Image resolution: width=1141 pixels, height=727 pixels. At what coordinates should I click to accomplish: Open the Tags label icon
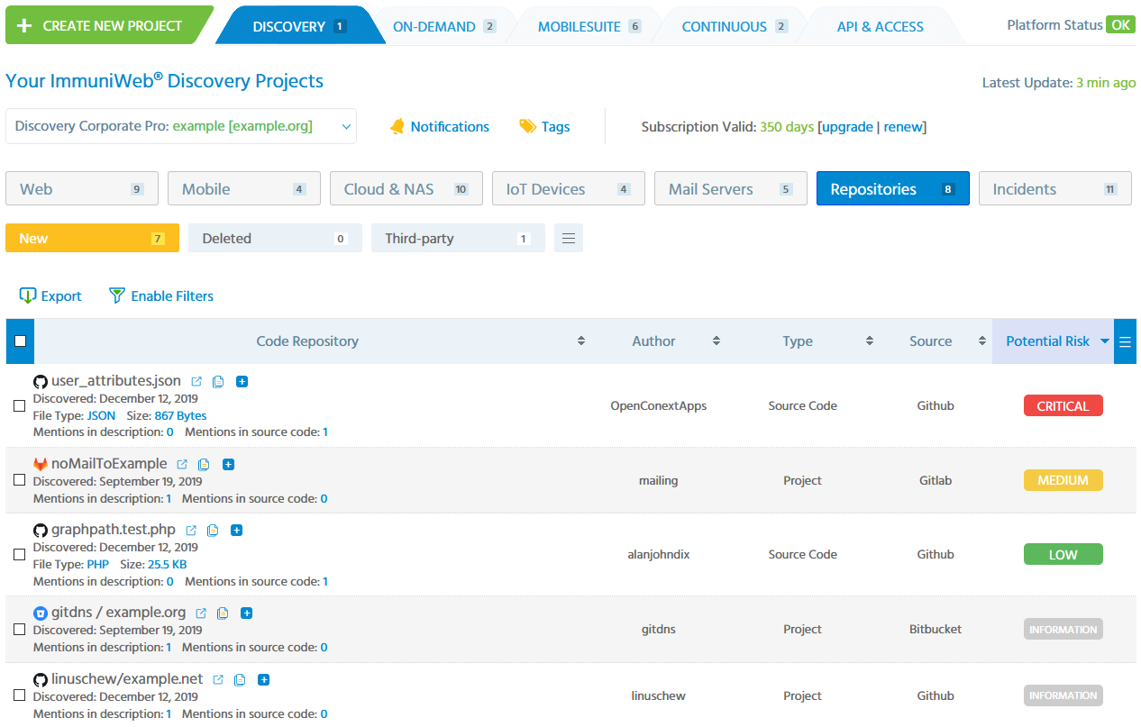[x=527, y=127]
